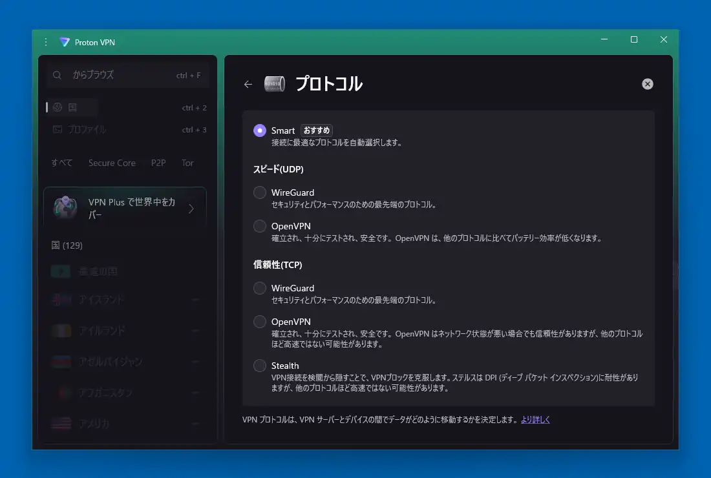
Task: Close the protocol settings panel
Action: pyautogui.click(x=647, y=84)
